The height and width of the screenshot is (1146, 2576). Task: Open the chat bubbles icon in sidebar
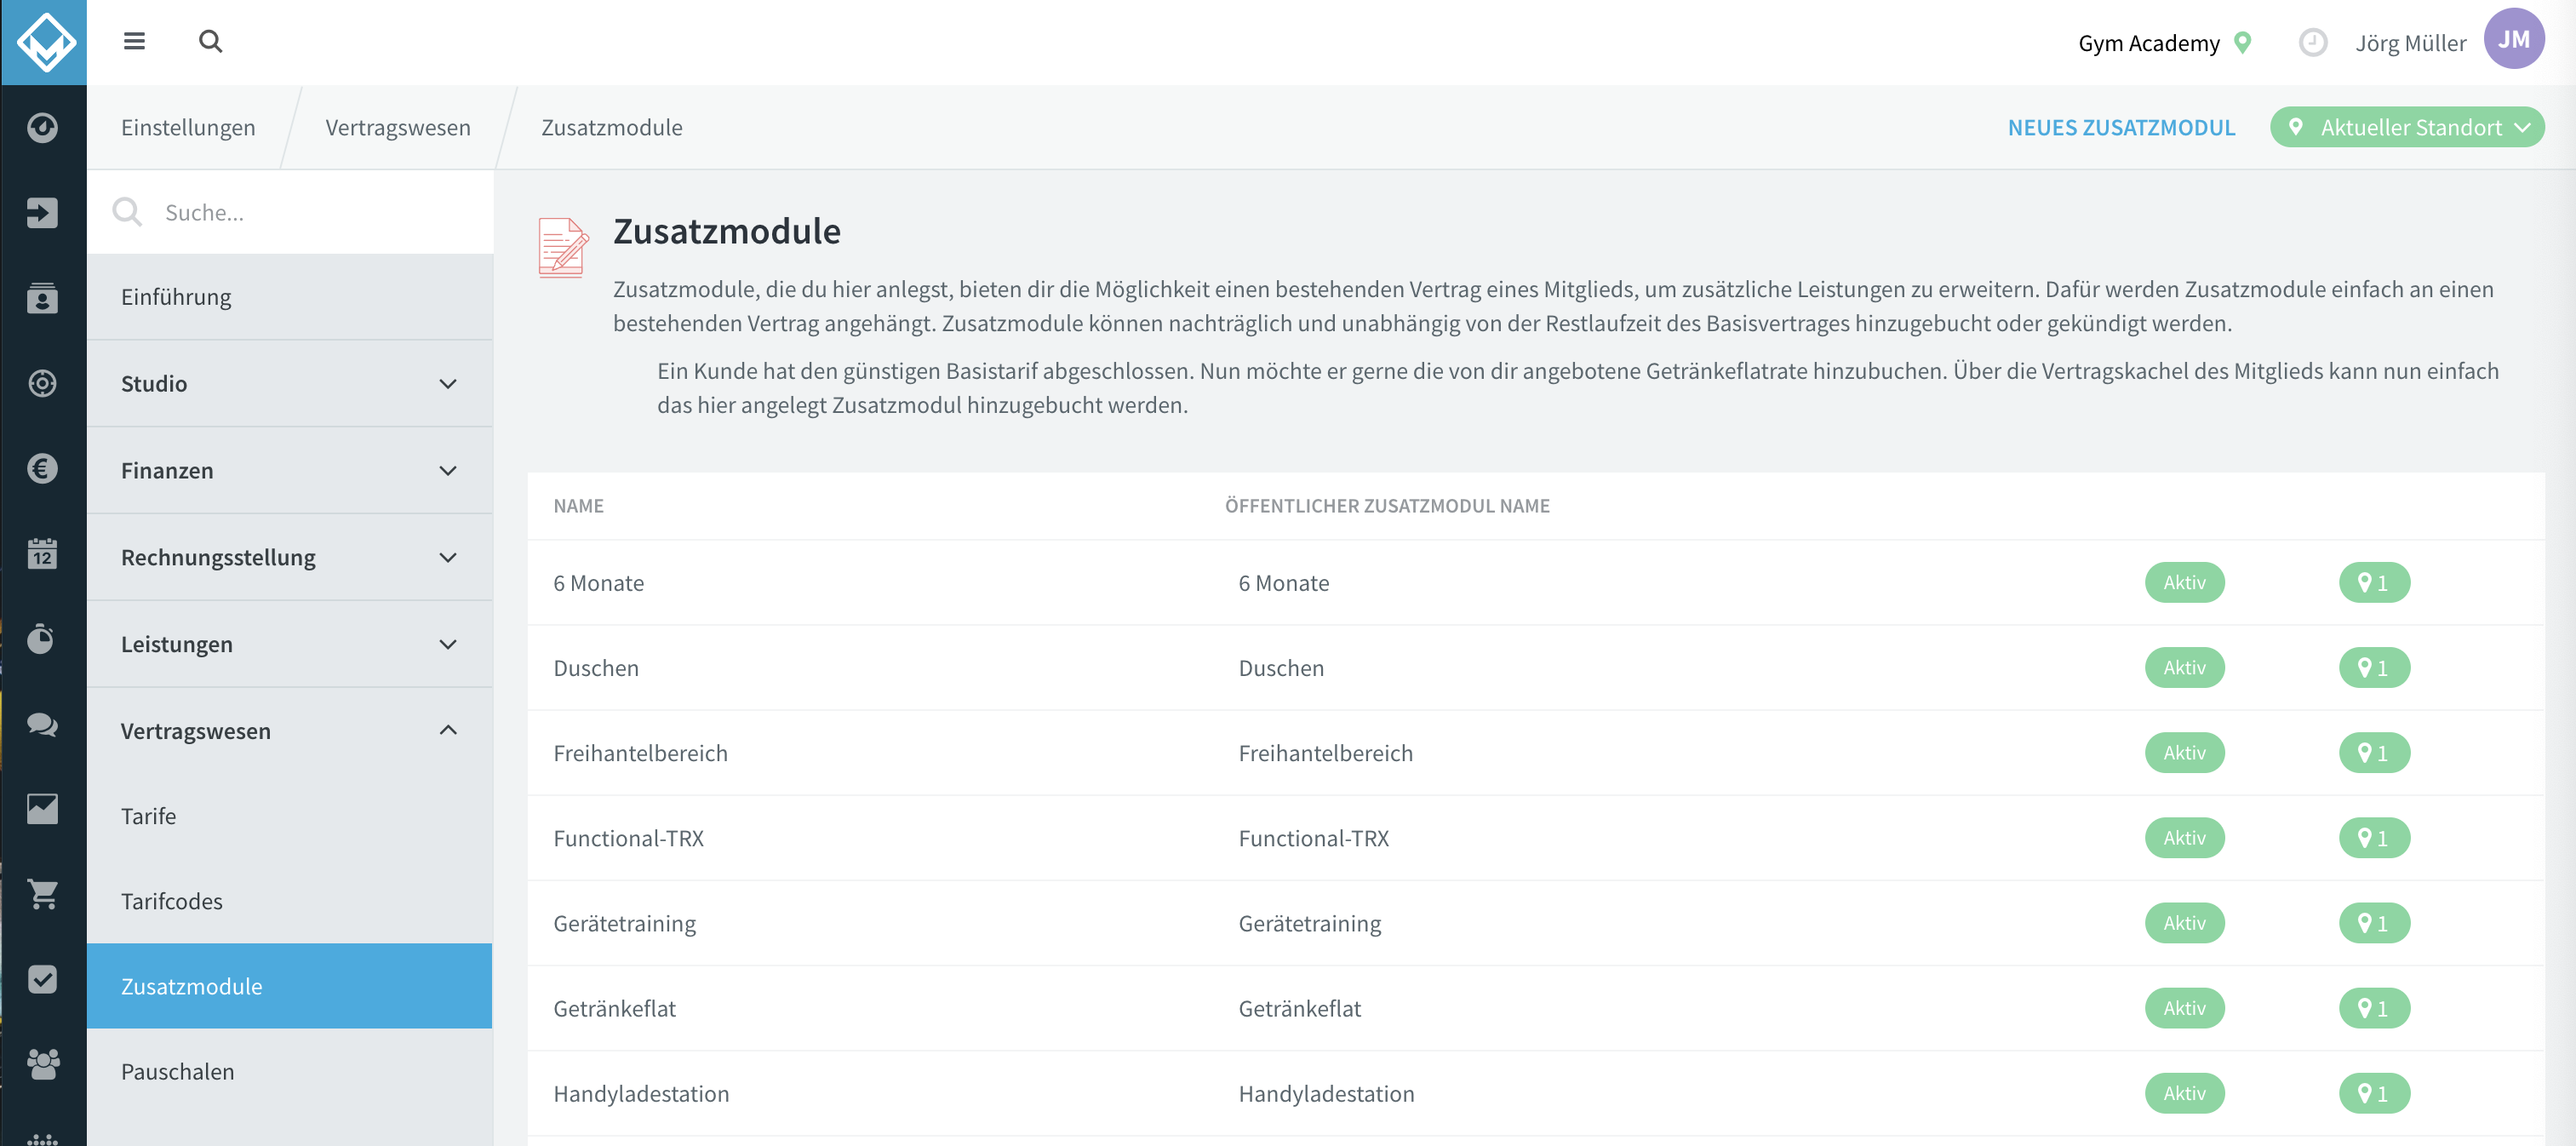click(x=42, y=724)
